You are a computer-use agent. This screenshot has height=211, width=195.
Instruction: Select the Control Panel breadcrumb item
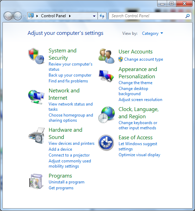53,16
